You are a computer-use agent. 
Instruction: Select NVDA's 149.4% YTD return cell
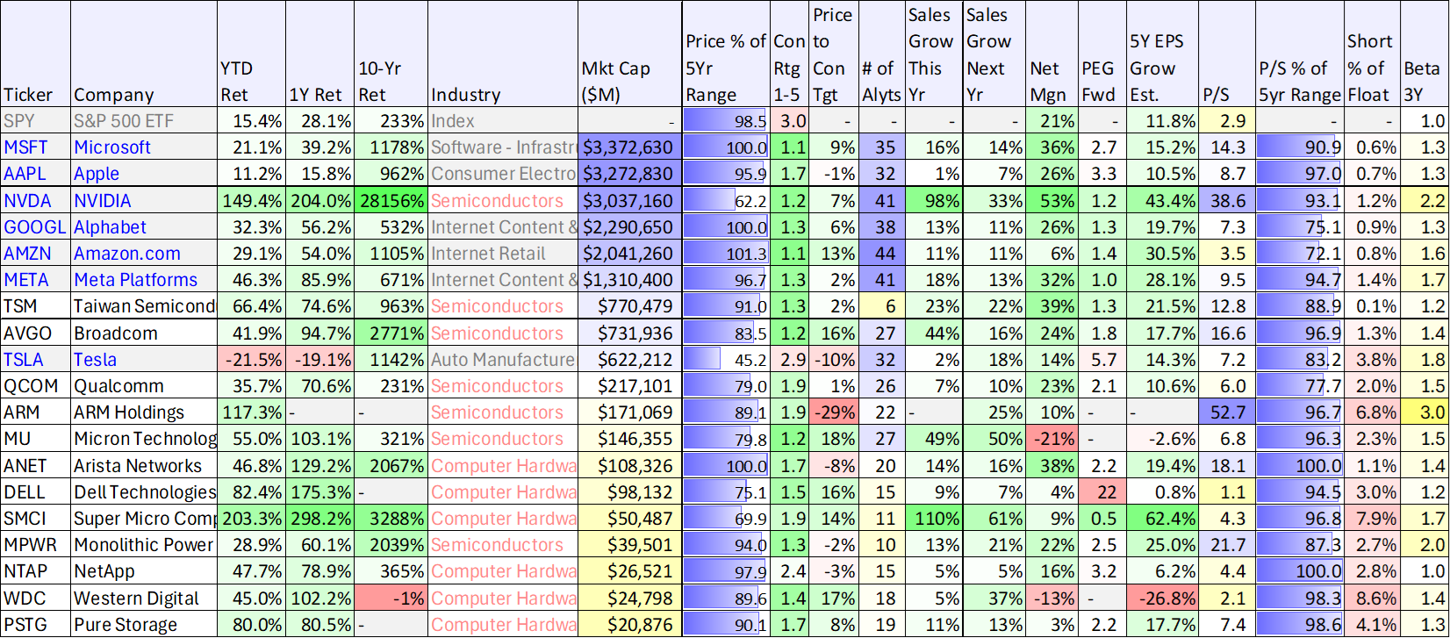coord(251,201)
